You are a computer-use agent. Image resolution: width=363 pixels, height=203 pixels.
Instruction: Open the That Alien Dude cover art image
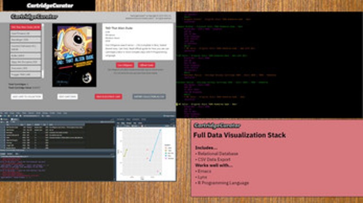coord(74,55)
